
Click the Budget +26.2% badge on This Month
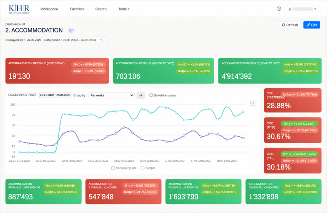pyautogui.click(x=61, y=192)
